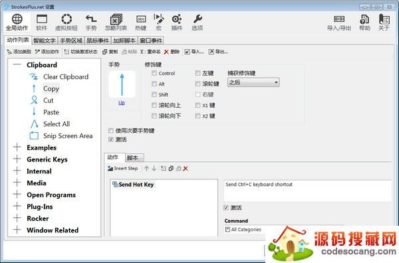Select the Paste action
The width and height of the screenshot is (399, 263).
(x=51, y=112)
